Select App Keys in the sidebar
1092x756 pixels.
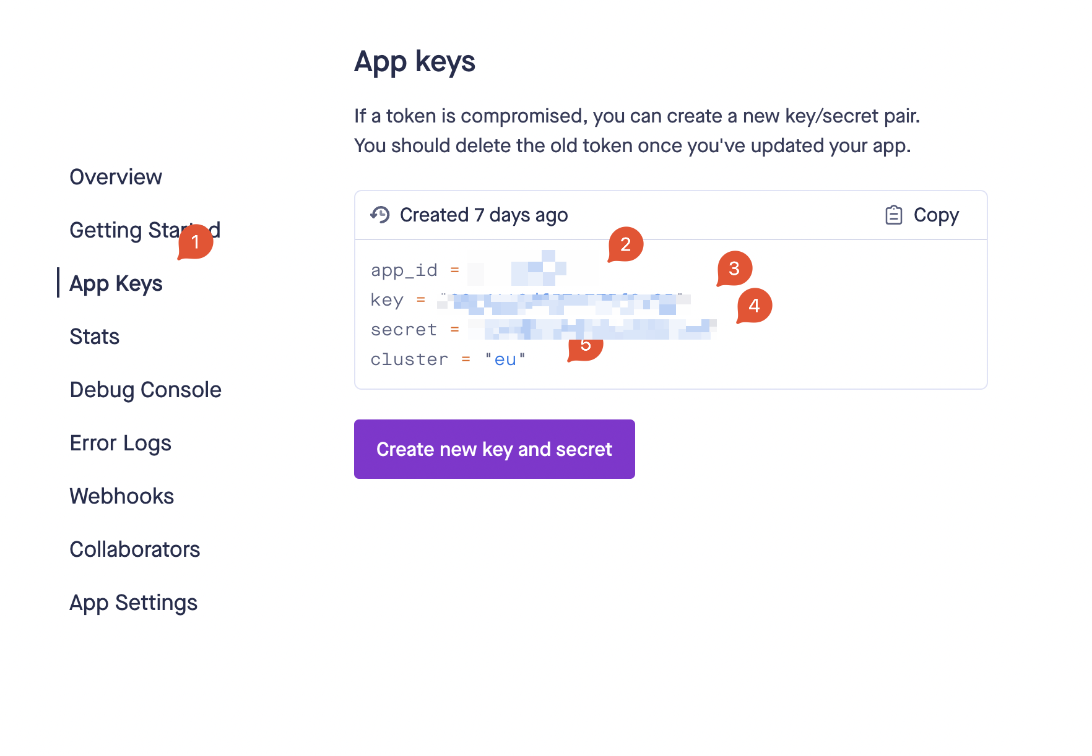click(x=116, y=283)
